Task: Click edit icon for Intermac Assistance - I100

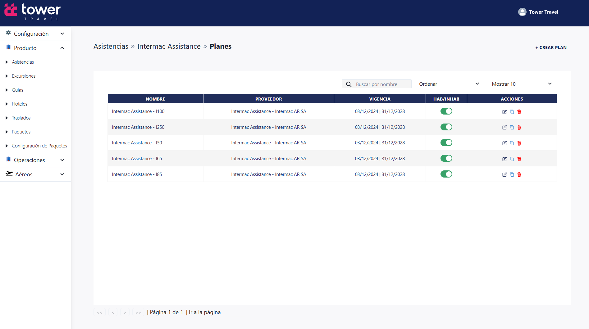Action: 504,112
